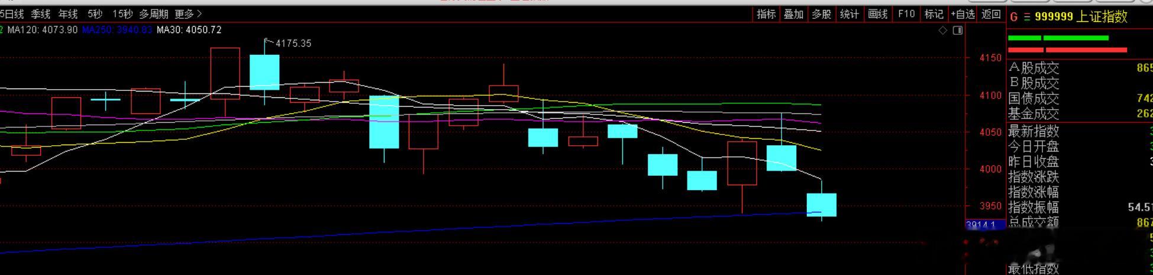Click the 标记 mark button
The image size is (1153, 275).
[934, 14]
